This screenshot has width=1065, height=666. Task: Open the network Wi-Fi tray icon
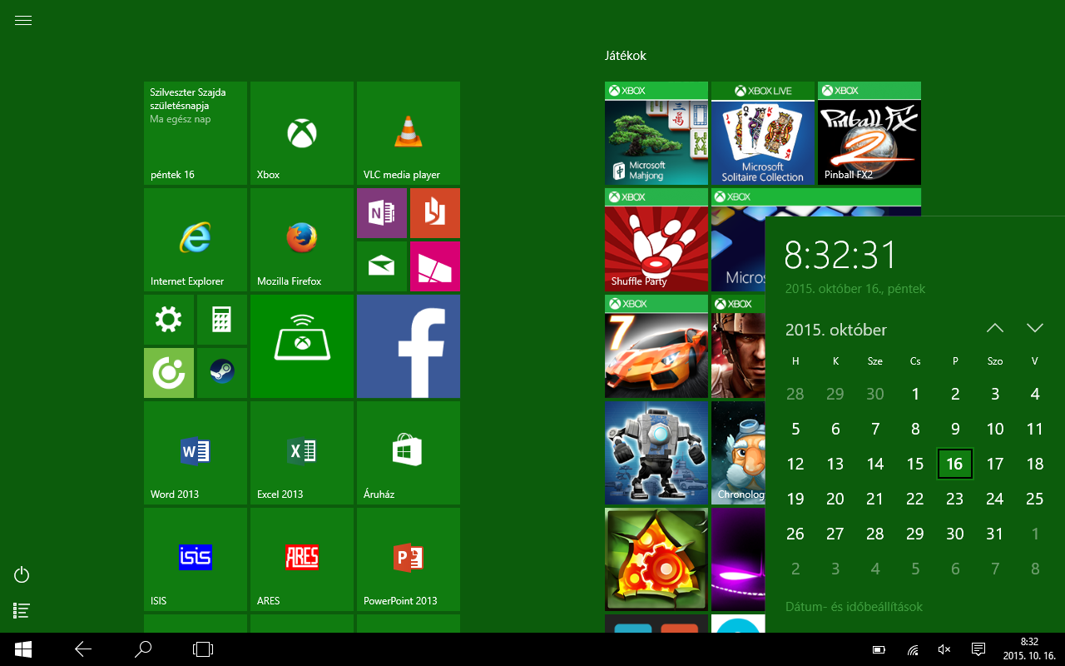[913, 649]
